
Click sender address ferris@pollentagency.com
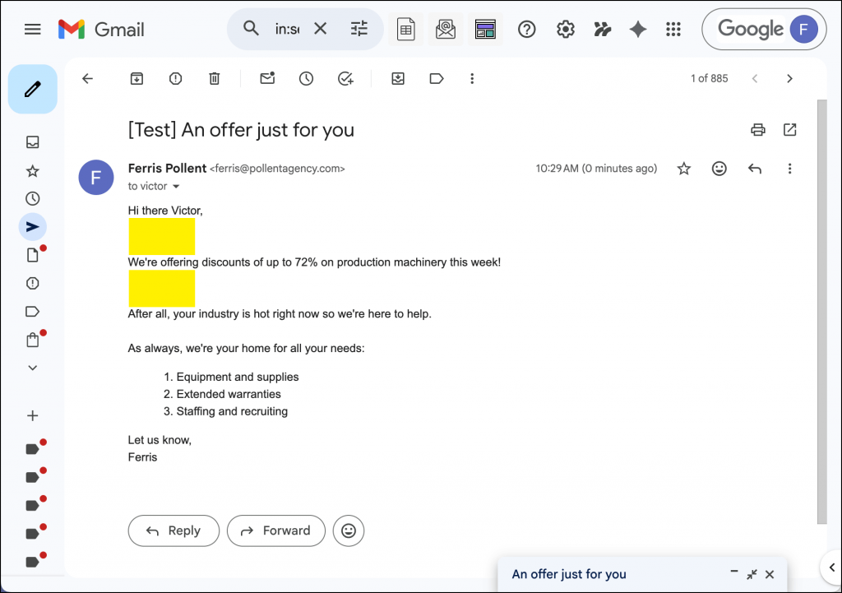277,169
